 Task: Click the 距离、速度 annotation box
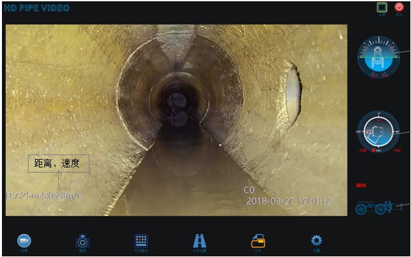(x=59, y=164)
